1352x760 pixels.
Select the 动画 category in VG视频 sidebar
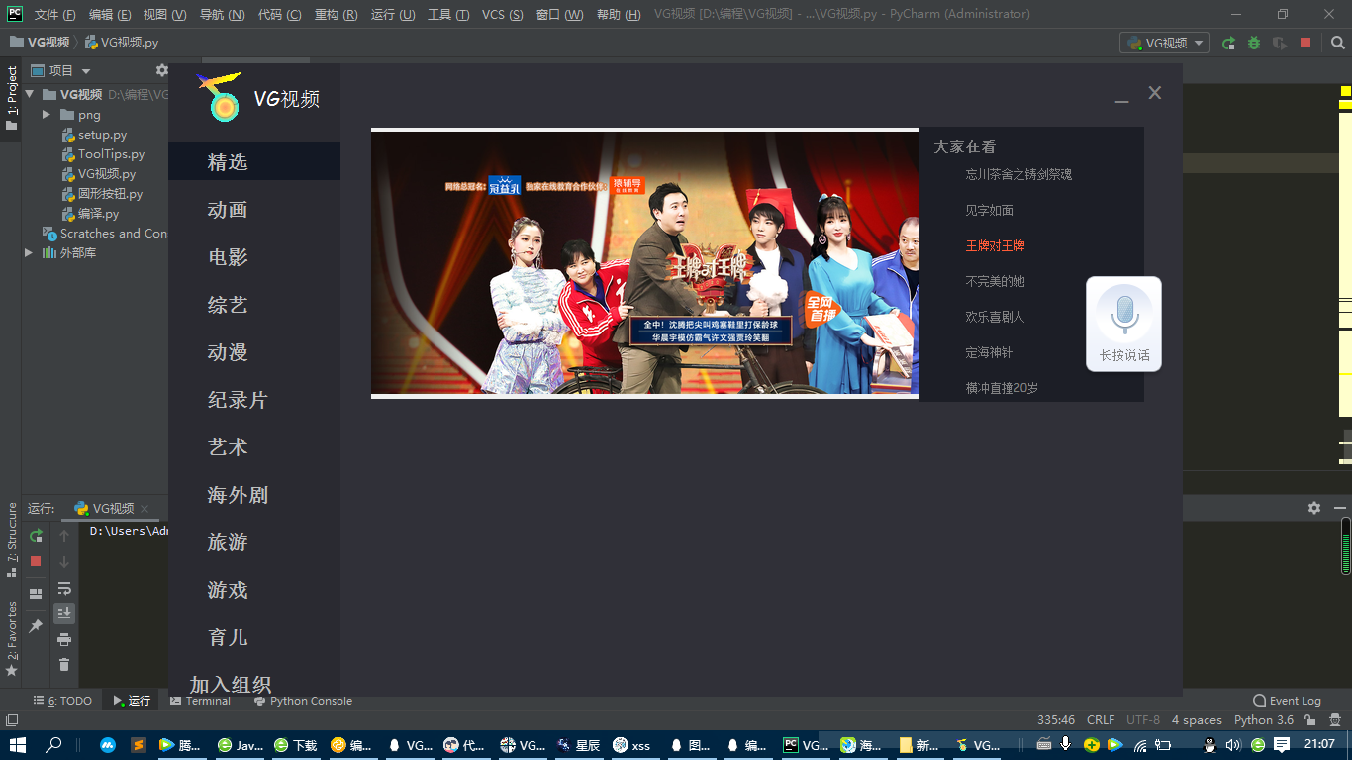click(228, 210)
